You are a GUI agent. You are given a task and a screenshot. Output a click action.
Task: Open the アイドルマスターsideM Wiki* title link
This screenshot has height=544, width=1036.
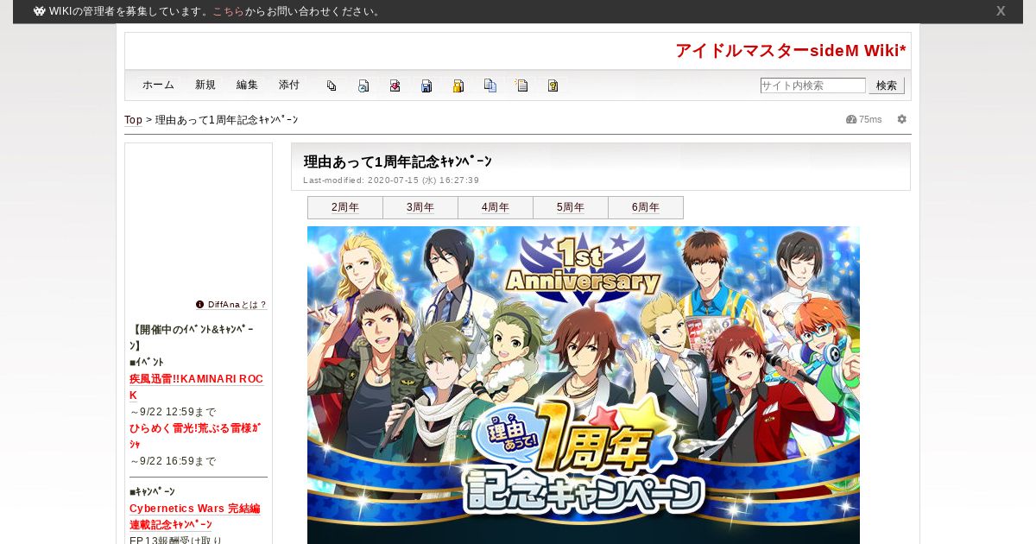pos(791,51)
